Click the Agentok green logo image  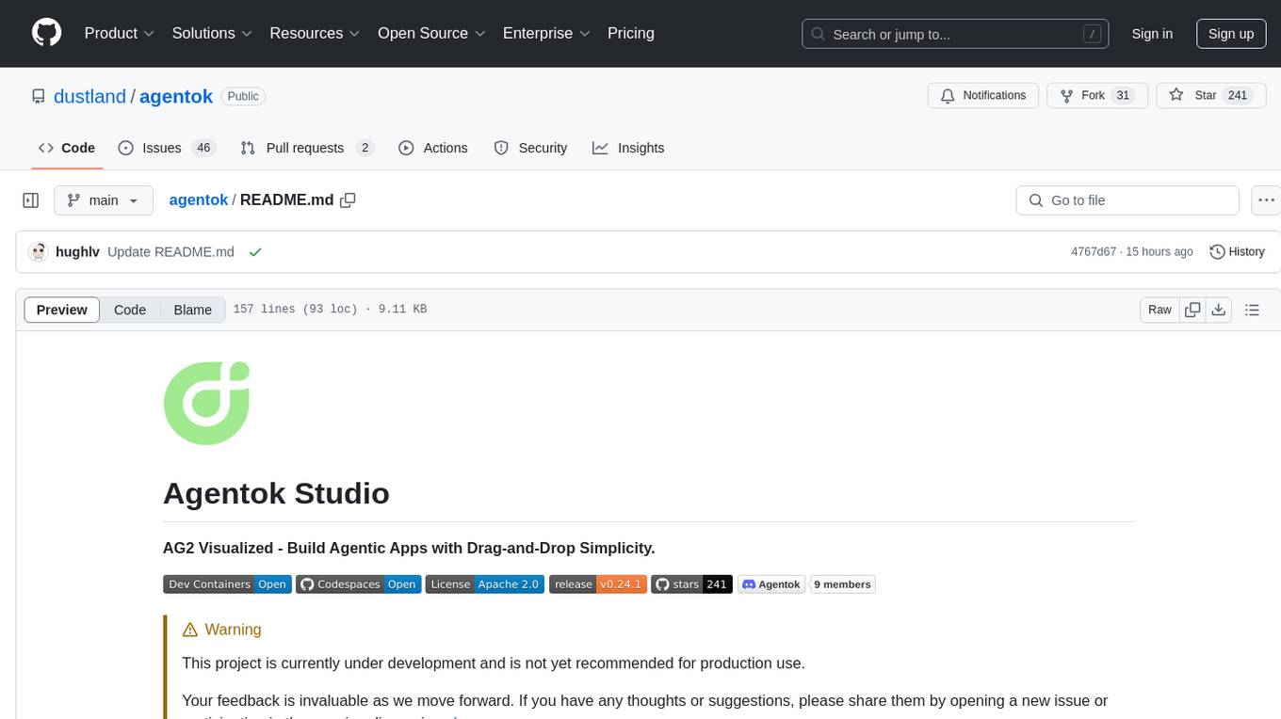tap(206, 403)
